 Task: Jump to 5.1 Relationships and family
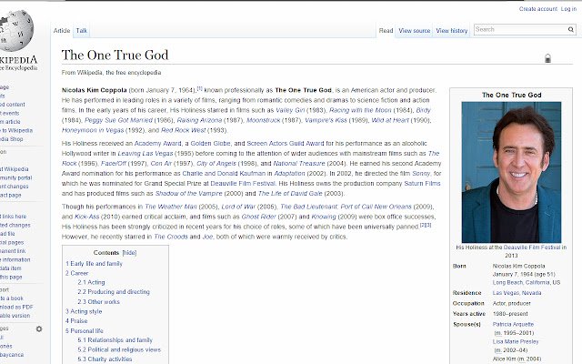pos(115,340)
